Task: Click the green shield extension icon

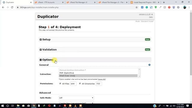Action: [156, 7]
